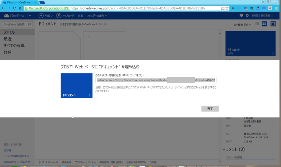The height and width of the screenshot is (167, 281).
Task: Click the 228 KB size value
Action: point(248,141)
